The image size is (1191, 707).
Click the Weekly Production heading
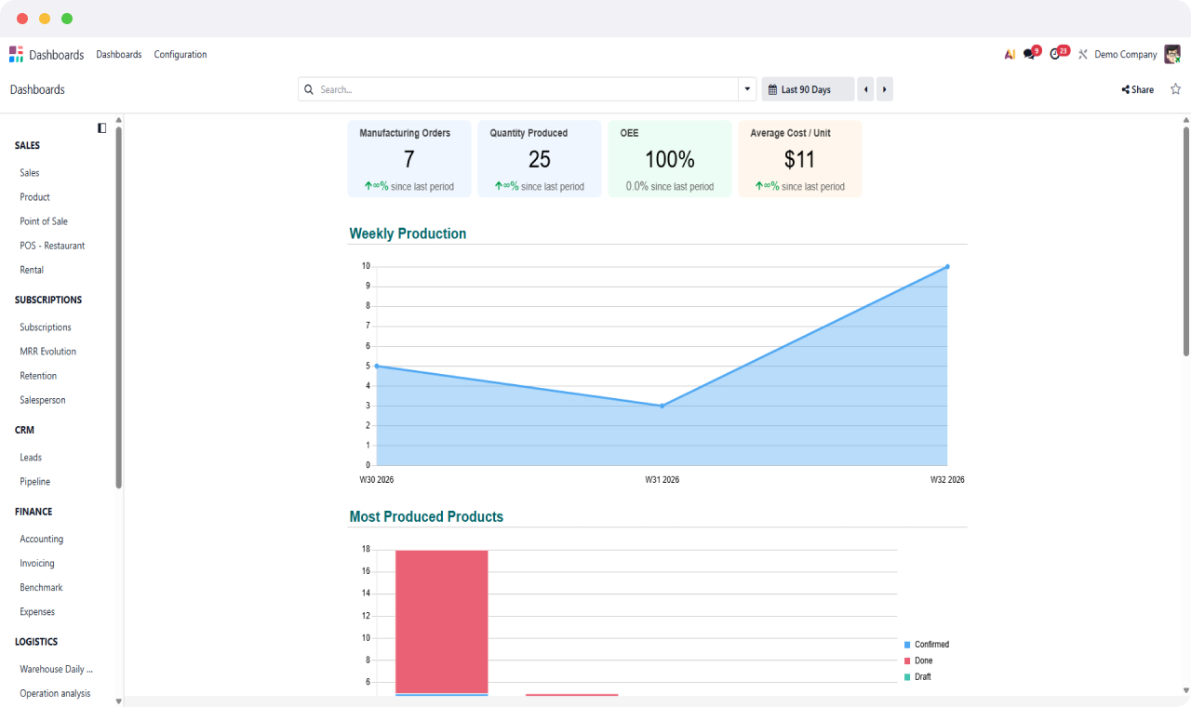click(x=408, y=233)
